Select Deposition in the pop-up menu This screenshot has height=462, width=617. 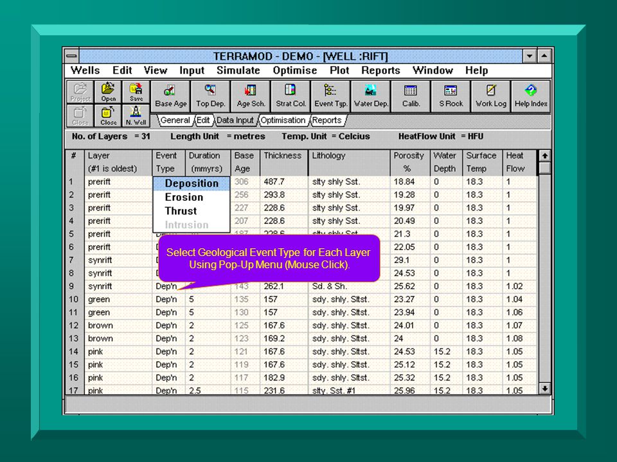pyautogui.click(x=192, y=184)
